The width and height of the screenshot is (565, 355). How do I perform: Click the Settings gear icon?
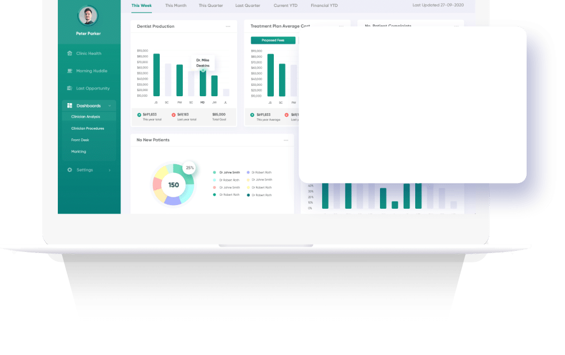pyautogui.click(x=70, y=170)
